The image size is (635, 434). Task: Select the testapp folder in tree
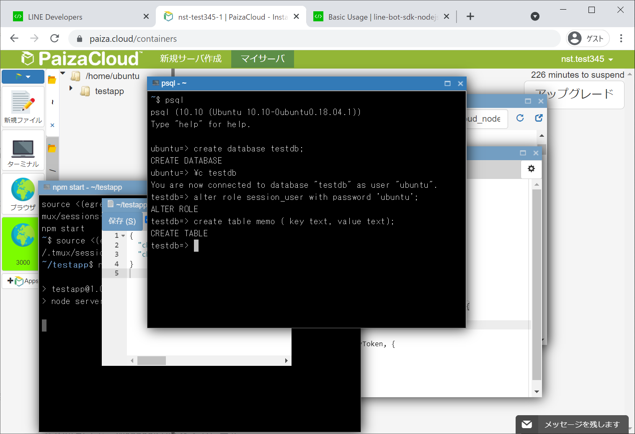point(109,91)
